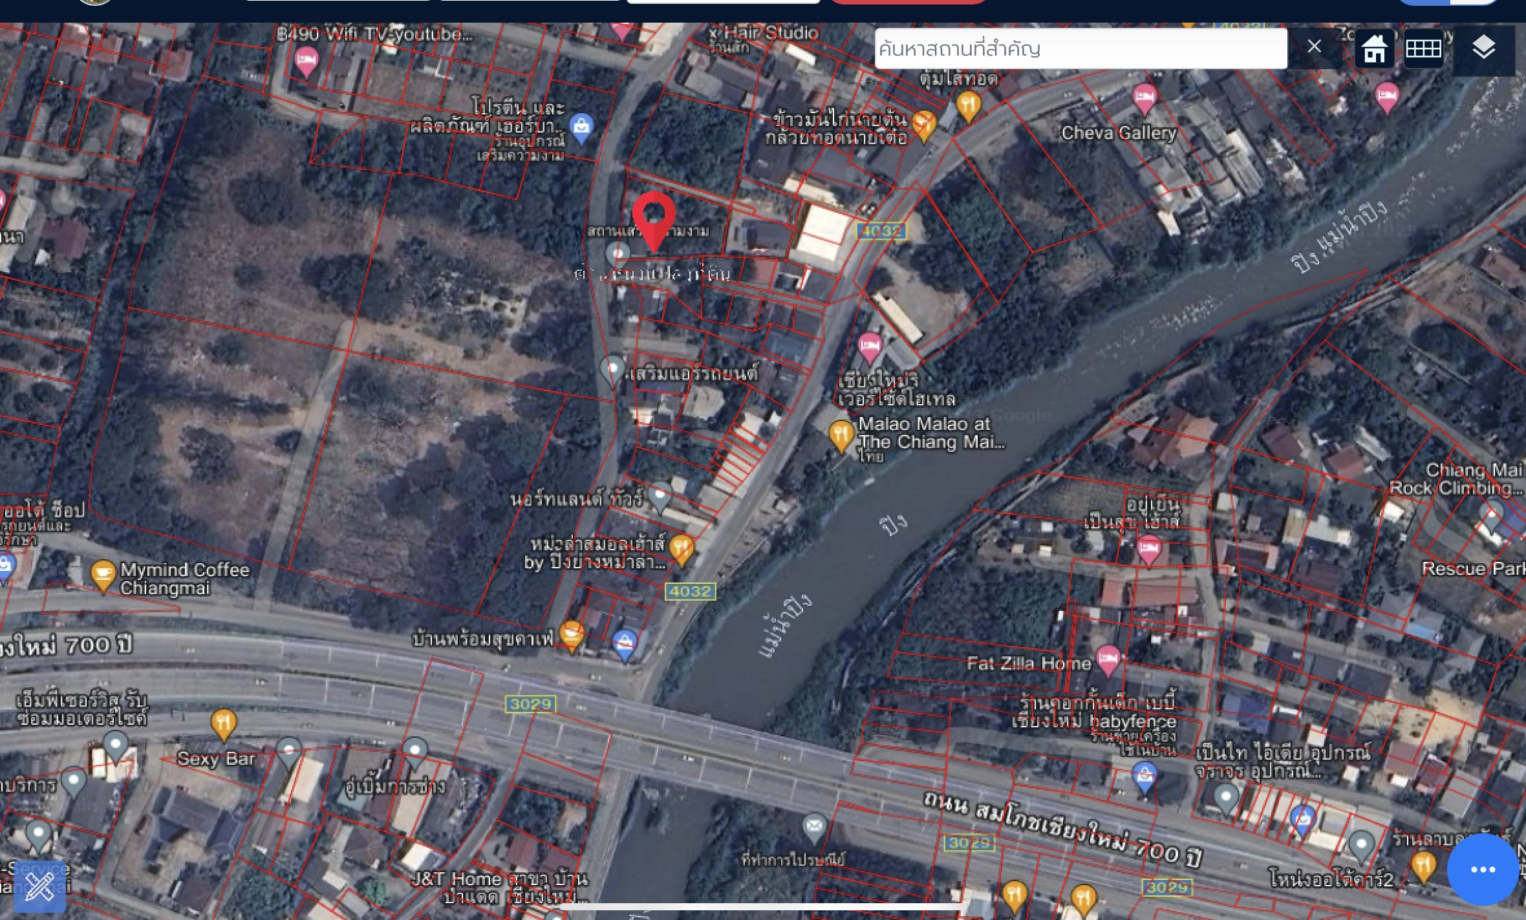Image resolution: width=1526 pixels, height=920 pixels.
Task: Focus the ค้นหาสถานที่สำคัญ search field
Action: tap(1080, 48)
